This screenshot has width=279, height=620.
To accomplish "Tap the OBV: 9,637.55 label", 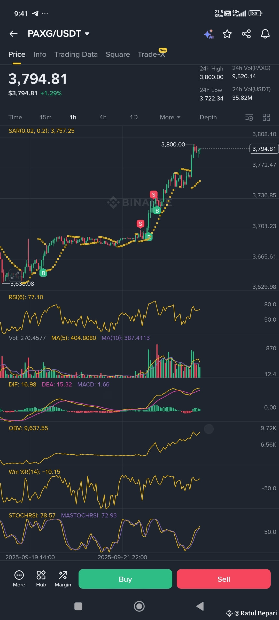I will [x=28, y=428].
